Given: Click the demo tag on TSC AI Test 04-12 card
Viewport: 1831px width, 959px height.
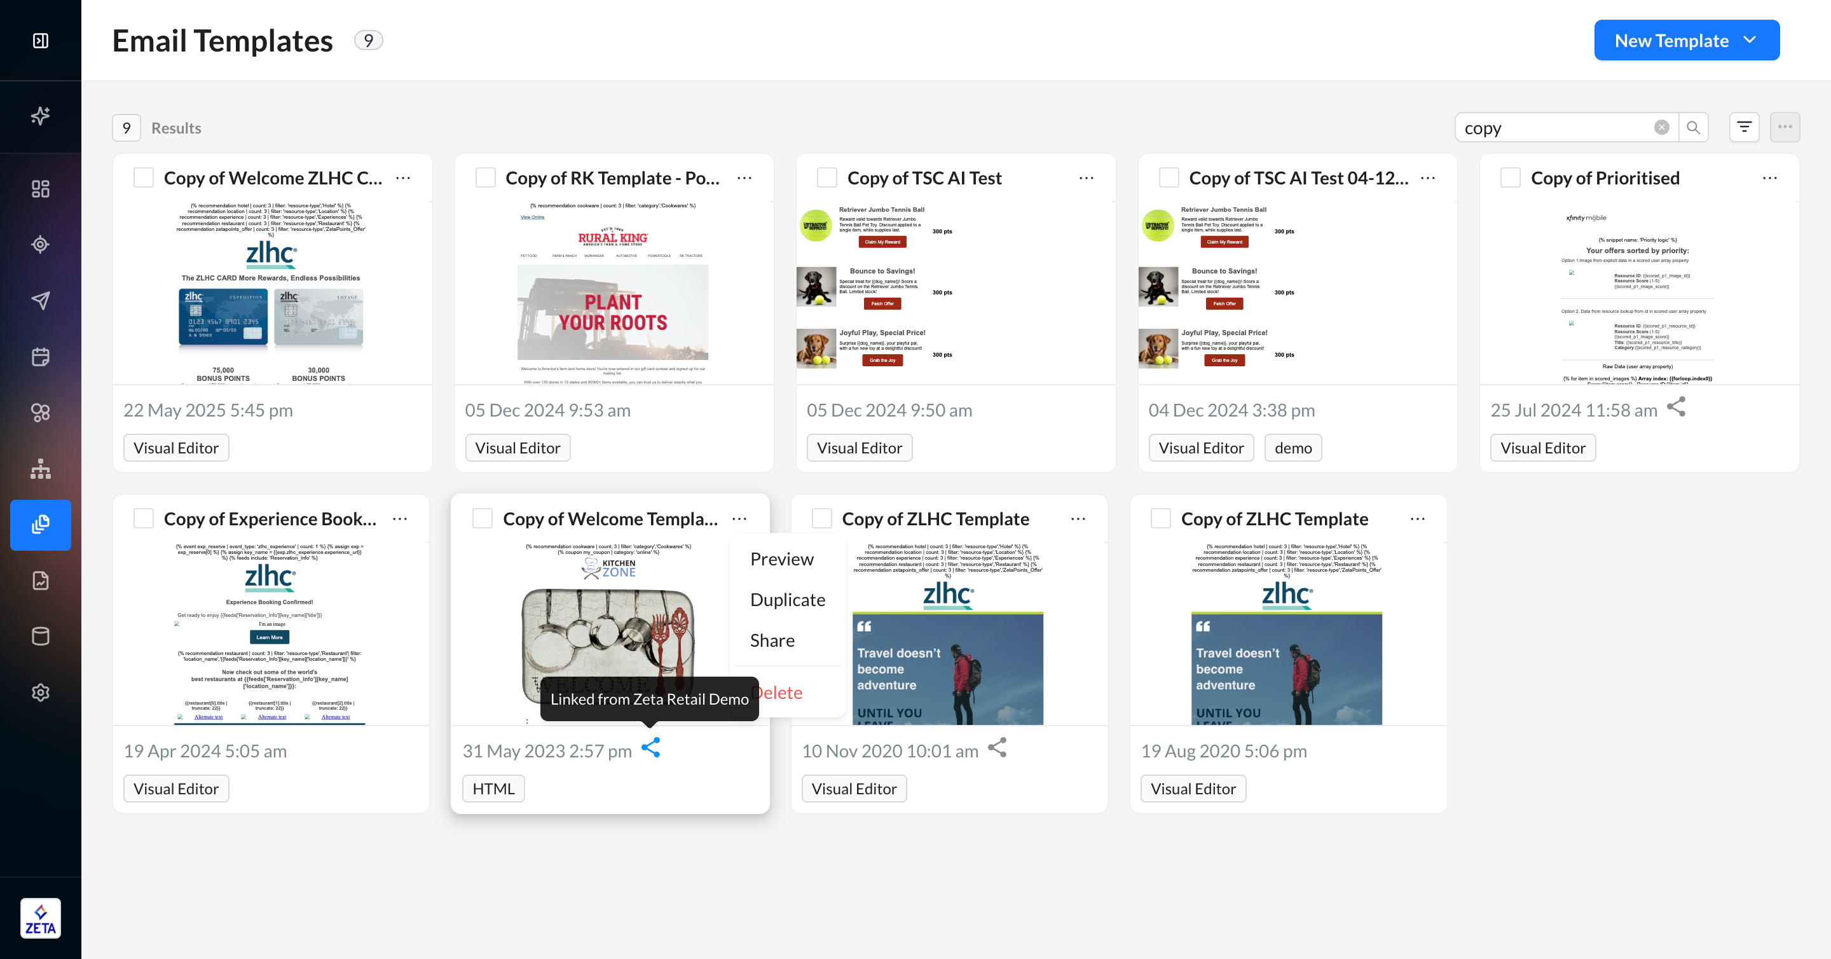Looking at the screenshot, I should pyautogui.click(x=1293, y=448).
